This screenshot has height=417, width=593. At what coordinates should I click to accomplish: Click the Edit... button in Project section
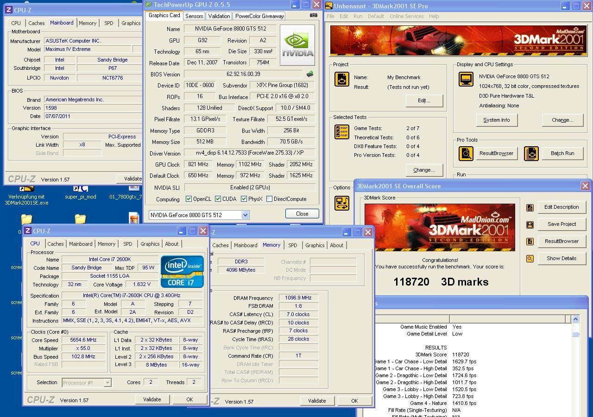[x=424, y=100]
